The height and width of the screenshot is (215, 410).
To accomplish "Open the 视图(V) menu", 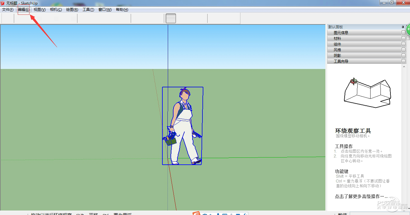I will click(x=39, y=10).
